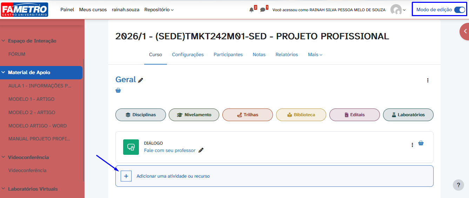Collapse the Videoconferência section header
The height and width of the screenshot is (198, 469).
4,157
